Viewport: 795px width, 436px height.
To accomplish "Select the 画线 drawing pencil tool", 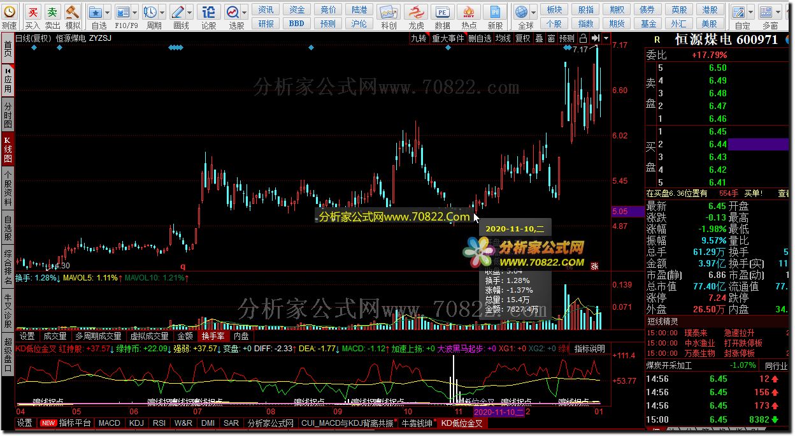I will [178, 12].
